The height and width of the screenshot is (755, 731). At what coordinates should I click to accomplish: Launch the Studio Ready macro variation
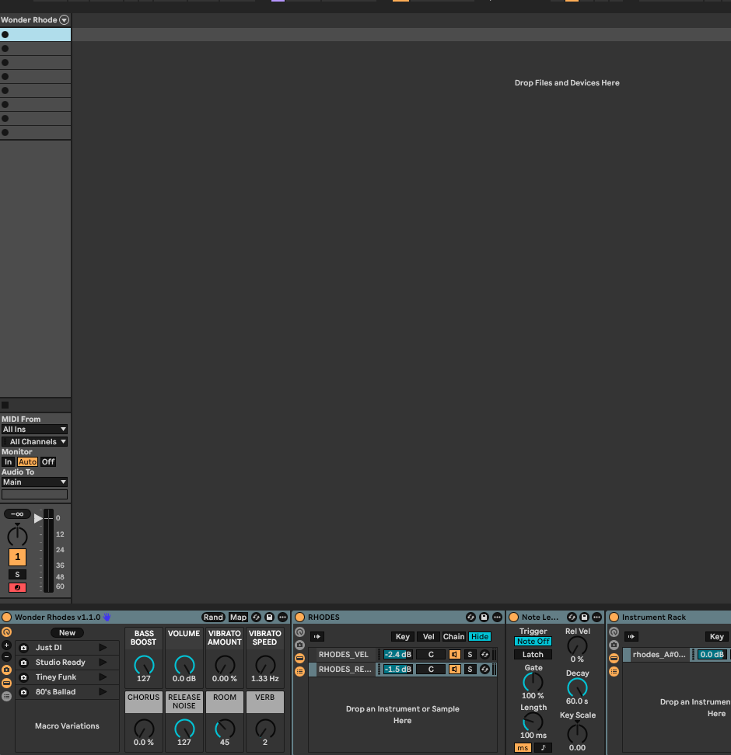point(103,663)
